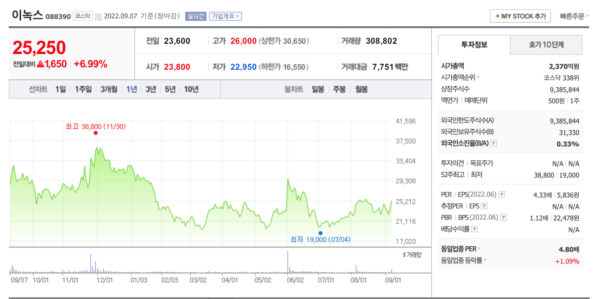Open help icon next to 추정PER EPS
Viewport: 599px width, 299px height.
[484, 206]
